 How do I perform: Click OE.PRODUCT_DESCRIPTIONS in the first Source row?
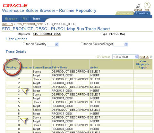[70, 72]
